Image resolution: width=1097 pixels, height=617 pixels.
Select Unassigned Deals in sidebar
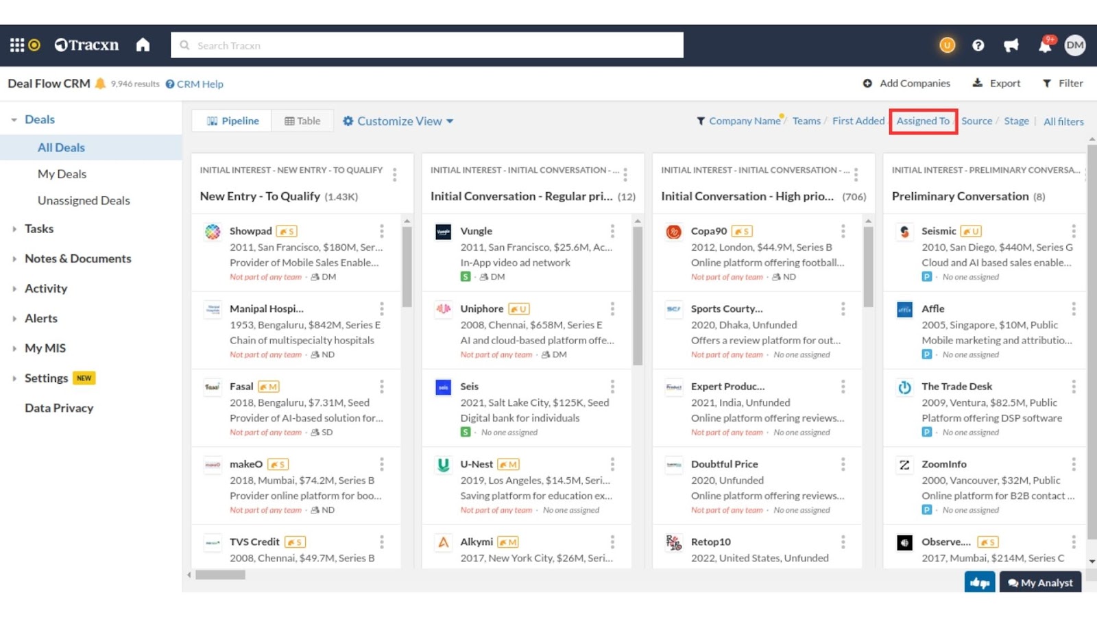click(84, 200)
